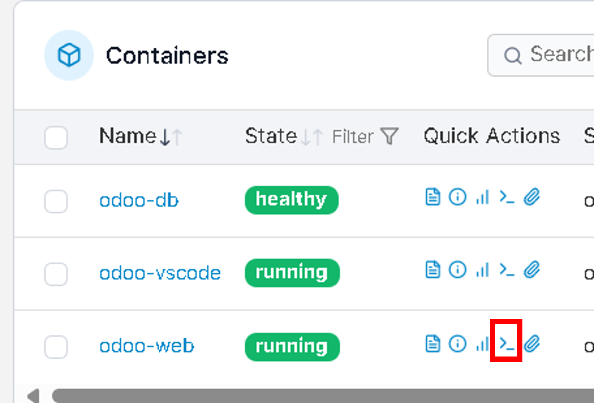
Task: Check the odoo-db row checkbox
Action: (56, 201)
